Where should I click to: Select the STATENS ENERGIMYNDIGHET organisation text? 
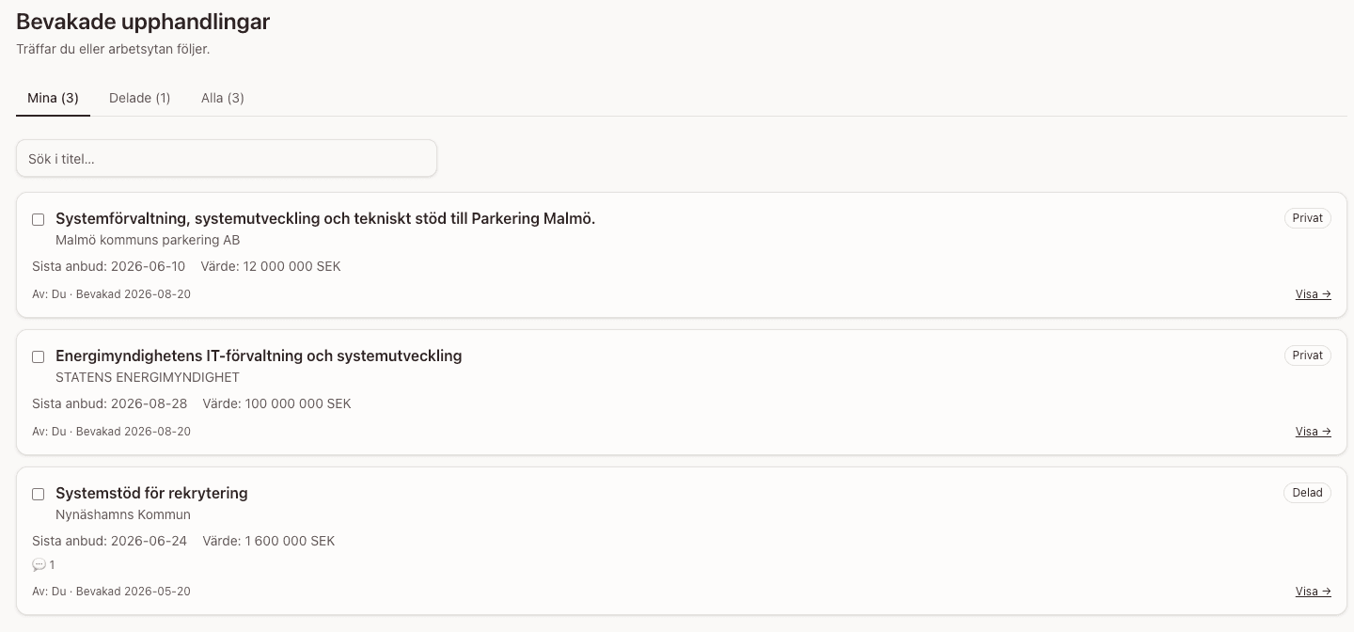pos(148,377)
